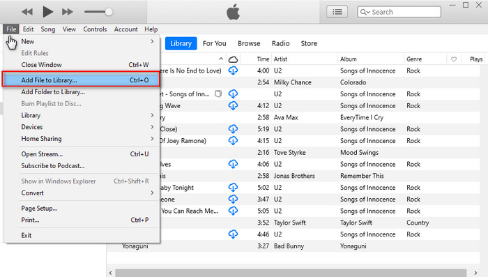Viewport: 488px width, 277px height.
Task: Expand the Home Sharing submenu
Action: (x=82, y=139)
